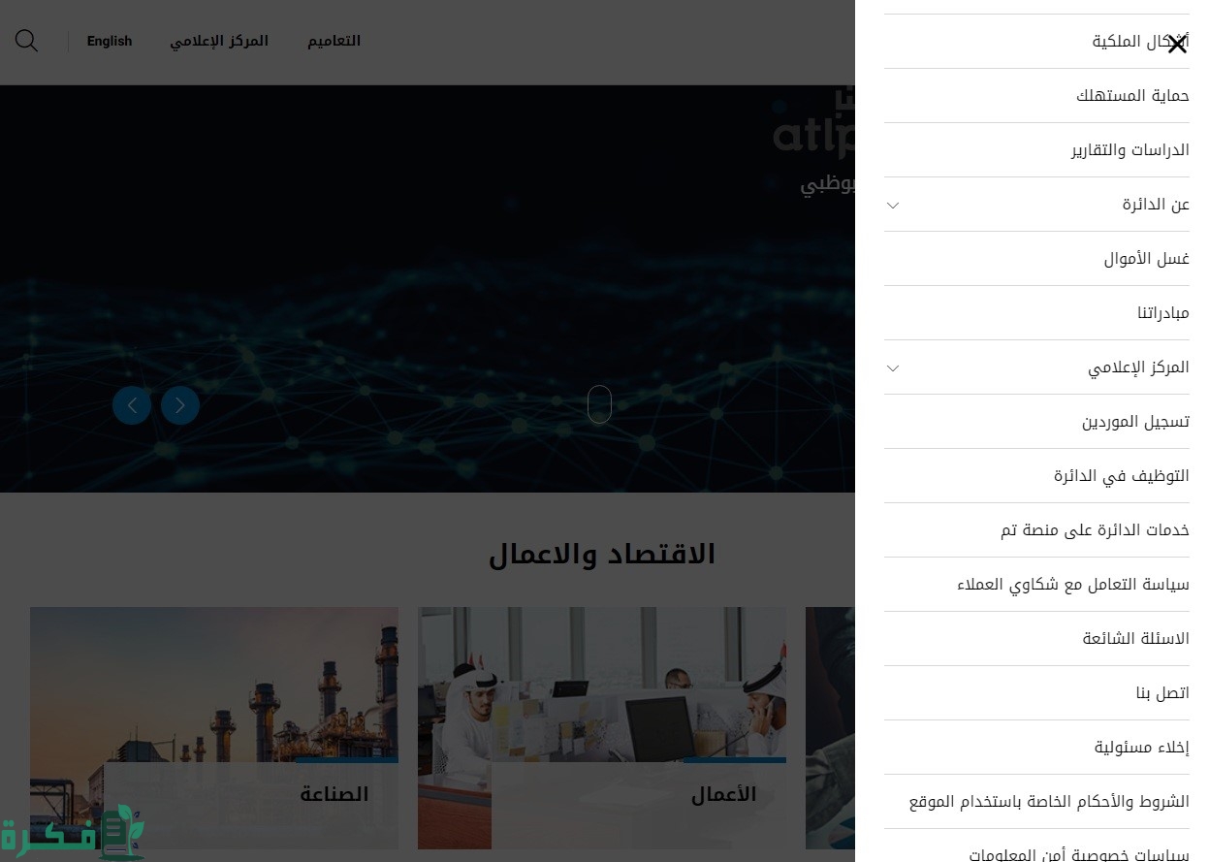
Task: Select تسجيل الموردين menu entry
Action: (x=1135, y=422)
